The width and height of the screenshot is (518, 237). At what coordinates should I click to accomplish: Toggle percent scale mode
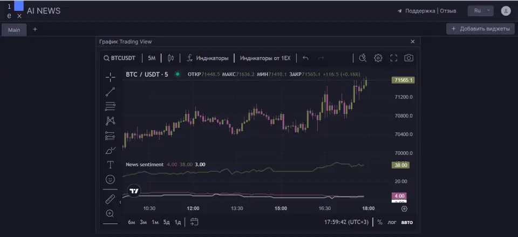coord(380,222)
